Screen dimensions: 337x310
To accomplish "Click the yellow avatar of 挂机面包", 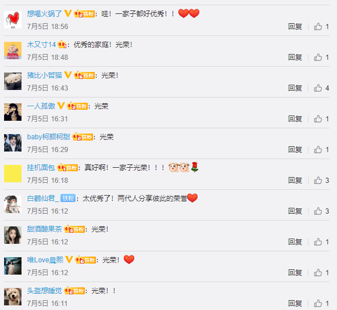I will (x=13, y=174).
